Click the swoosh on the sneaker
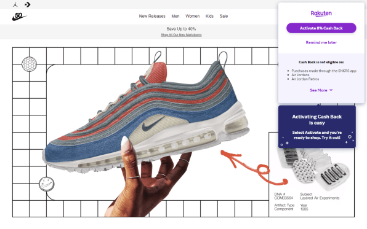The image size is (367, 229). pyautogui.click(x=153, y=123)
